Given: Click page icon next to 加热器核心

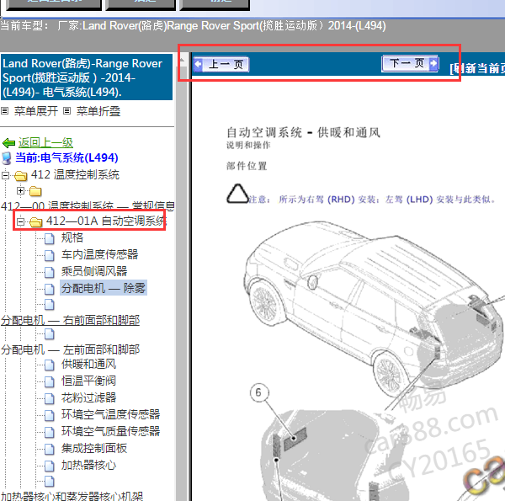Looking at the screenshot, I should (50, 466).
